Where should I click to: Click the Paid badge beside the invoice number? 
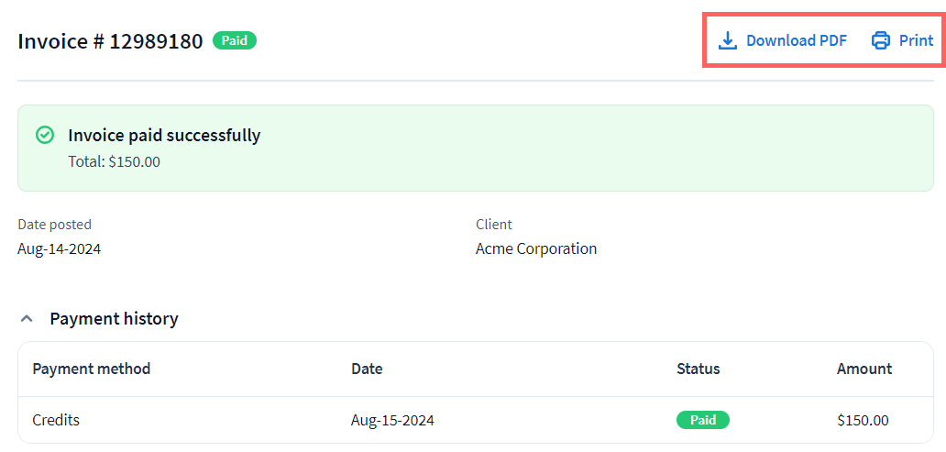coord(235,40)
